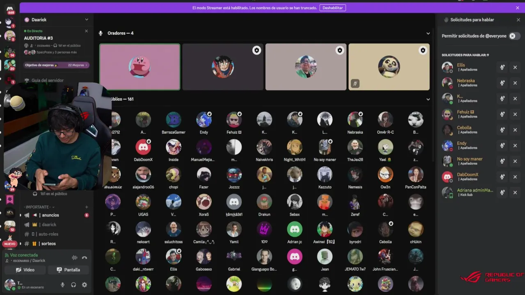
Task: Open PanConPalta audience avatar
Action: [415, 174]
